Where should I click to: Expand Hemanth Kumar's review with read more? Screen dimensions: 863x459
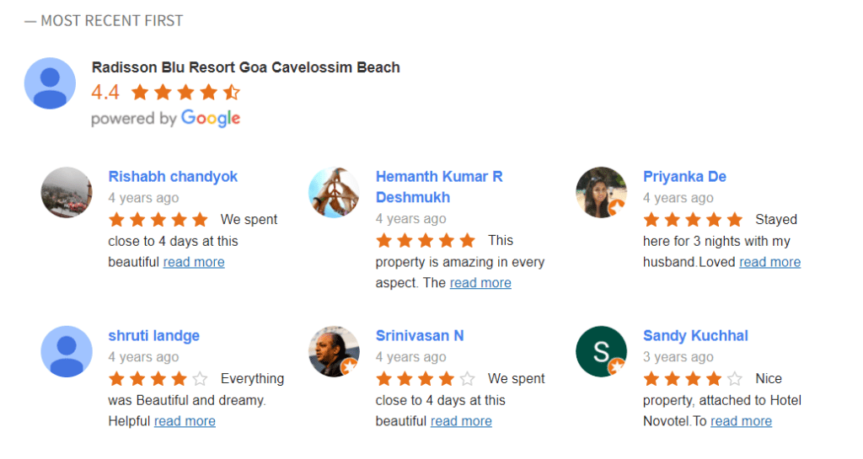(480, 283)
